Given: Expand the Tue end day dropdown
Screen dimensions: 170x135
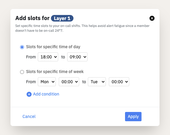Looking at the screenshot, I should tap(97, 82).
